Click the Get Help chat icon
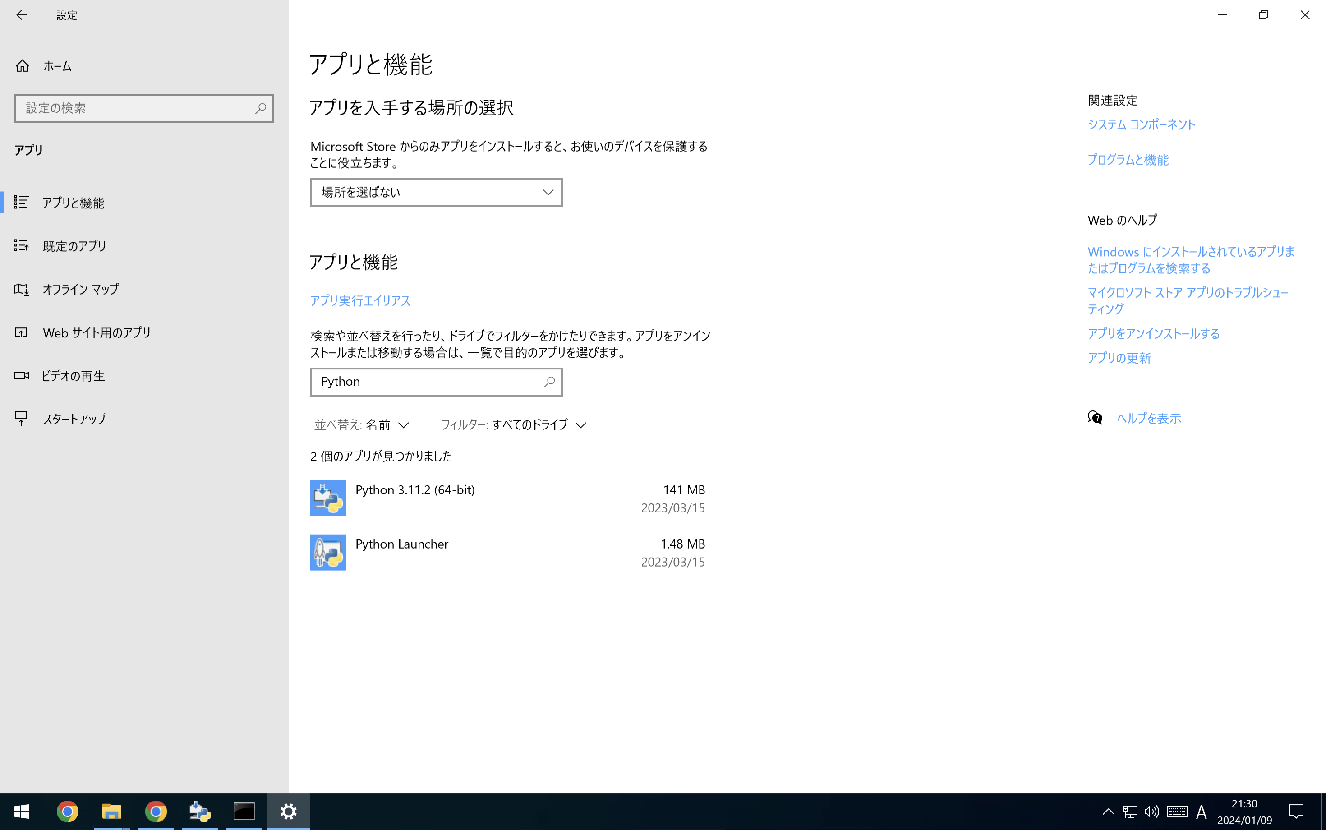This screenshot has width=1326, height=830. coord(1094,418)
